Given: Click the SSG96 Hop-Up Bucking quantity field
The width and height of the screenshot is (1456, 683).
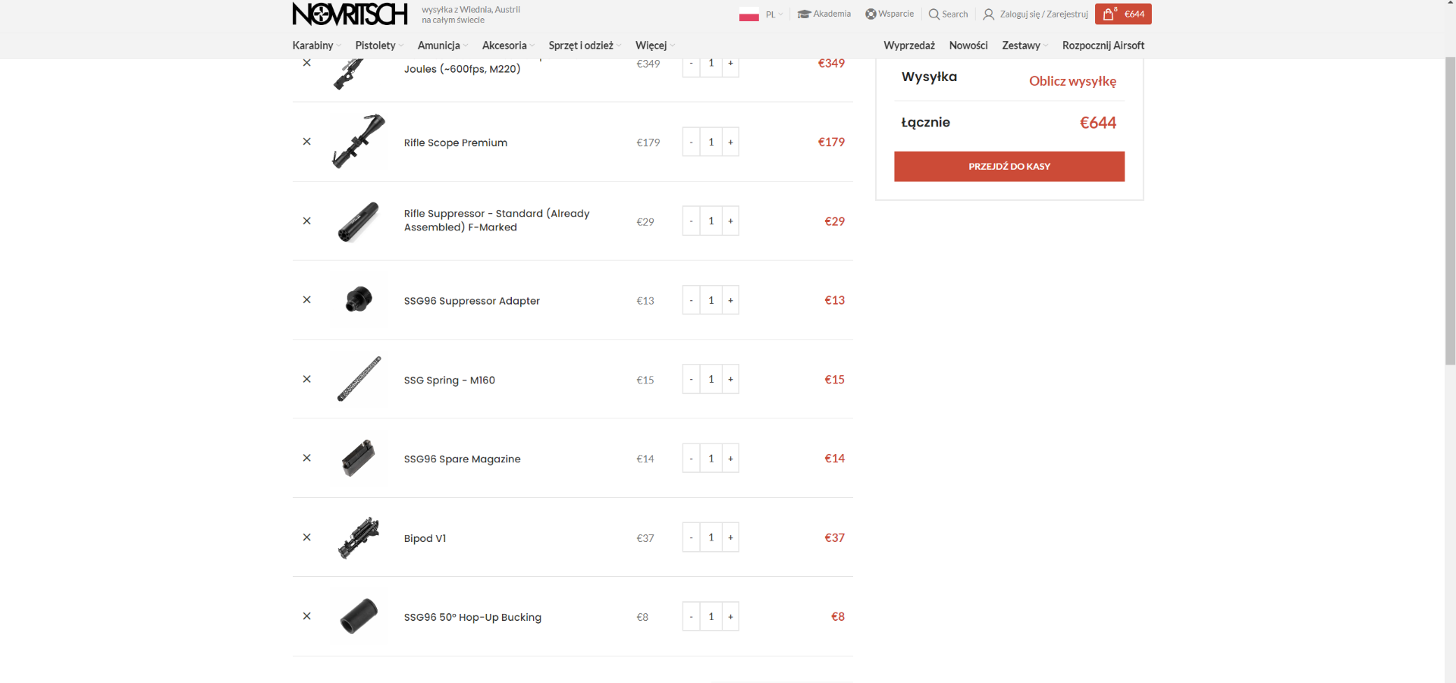Looking at the screenshot, I should pos(711,617).
